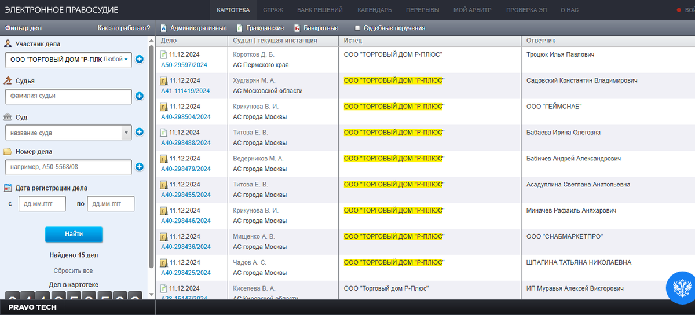Open the Как это работает? link
The width and height of the screenshot is (695, 315).
124,28
